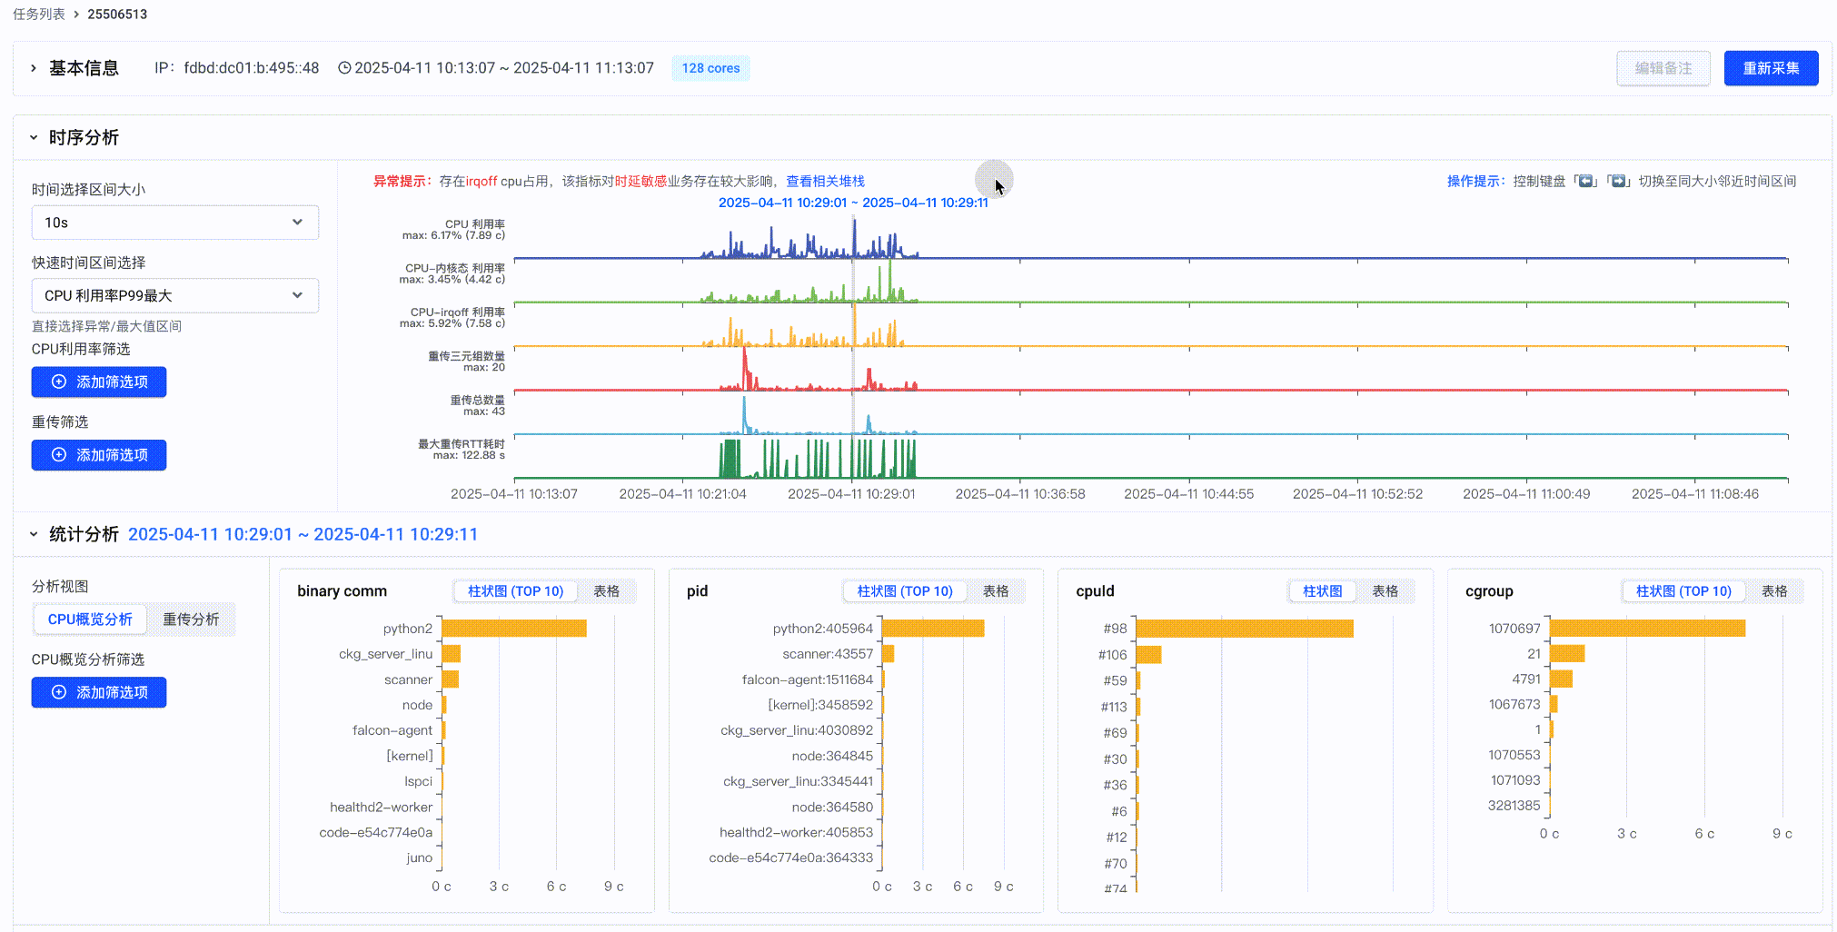The image size is (1837, 932).
Task: Click the plus icon under CPU概览分析筛选
Action: coord(59,692)
